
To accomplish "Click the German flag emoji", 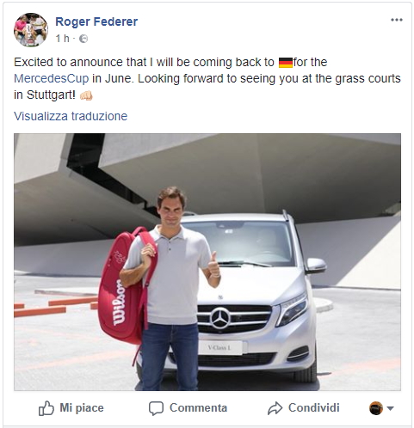I will pyautogui.click(x=286, y=63).
